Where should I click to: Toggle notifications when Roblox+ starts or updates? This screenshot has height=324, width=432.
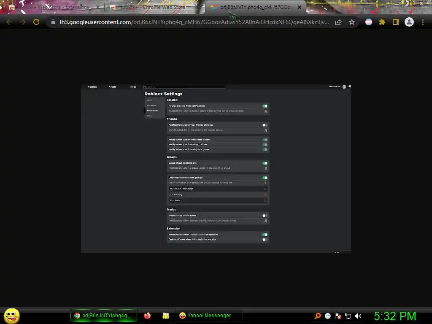pos(265,235)
